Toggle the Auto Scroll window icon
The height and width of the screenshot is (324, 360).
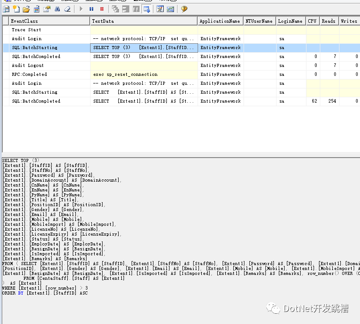pyautogui.click(x=147, y=9)
